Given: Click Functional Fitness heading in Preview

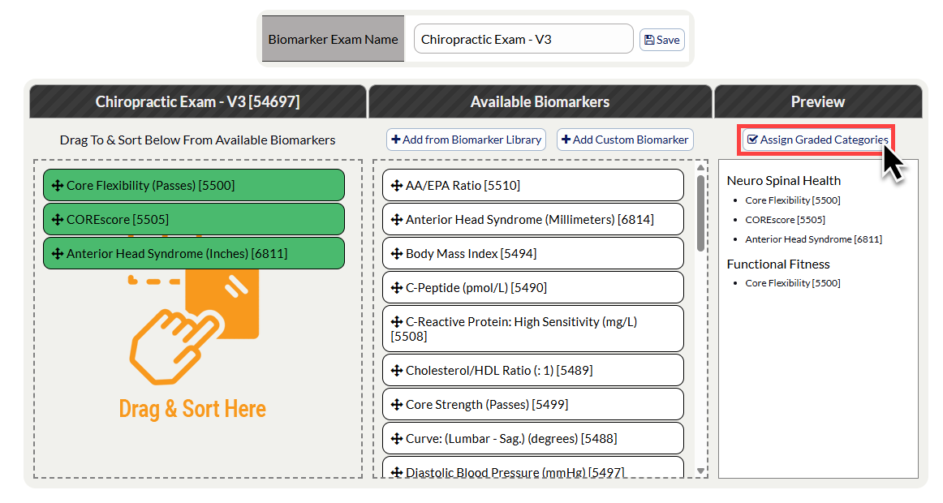Looking at the screenshot, I should [x=778, y=264].
